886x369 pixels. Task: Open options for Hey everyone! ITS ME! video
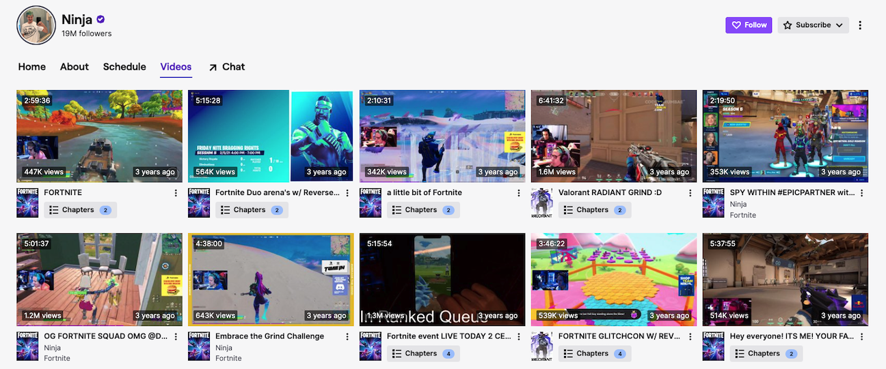862,337
